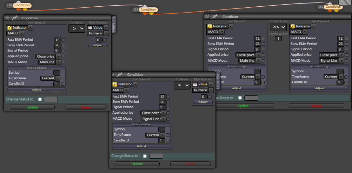Expand Applied price dropdown in left panel
Viewport: 352px width, 173px height.
click(48, 56)
